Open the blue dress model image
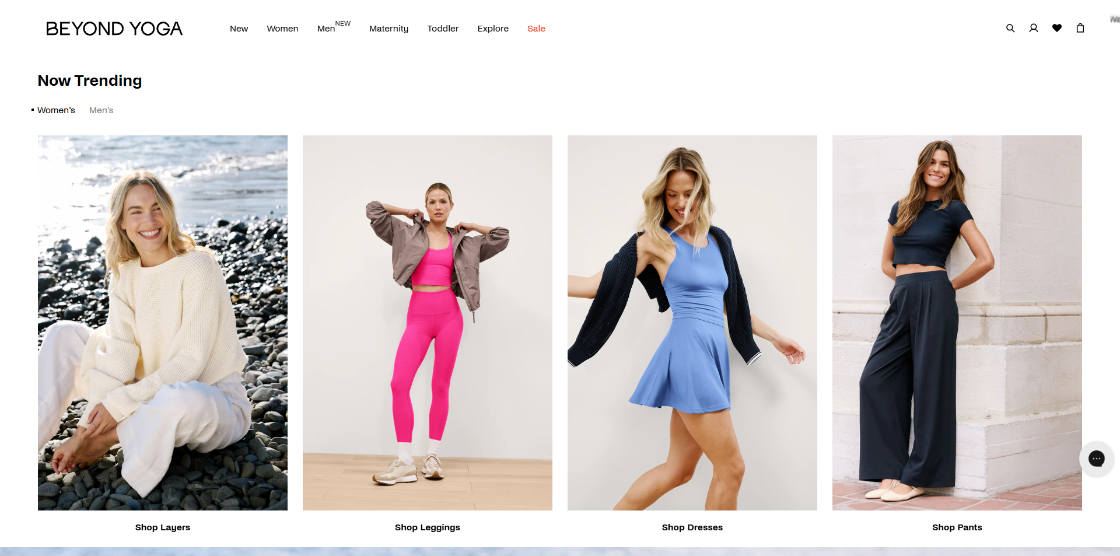 pos(692,323)
